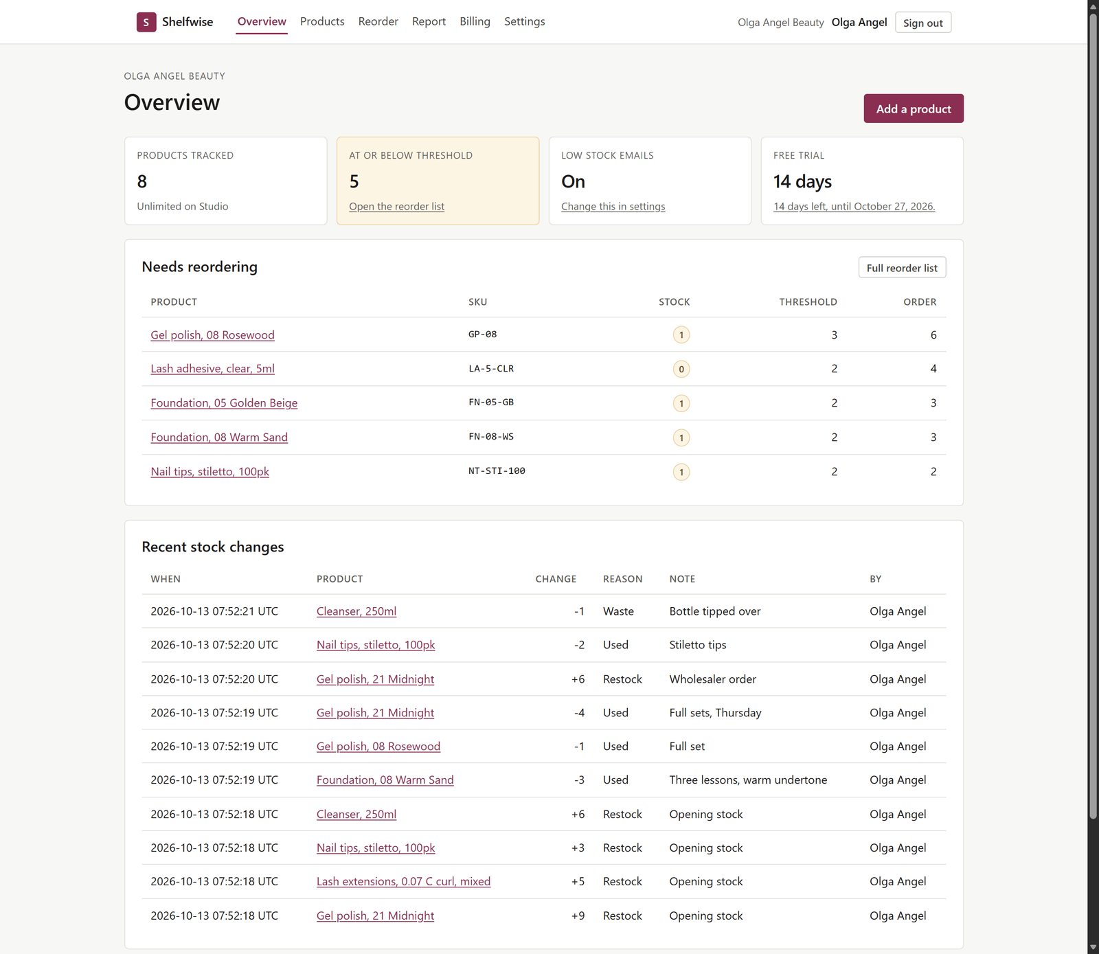Screen dimensions: 1099x954
Task: Open Gel polish, 21 Midnight from Full sets, Thursday entry
Action: pos(375,712)
